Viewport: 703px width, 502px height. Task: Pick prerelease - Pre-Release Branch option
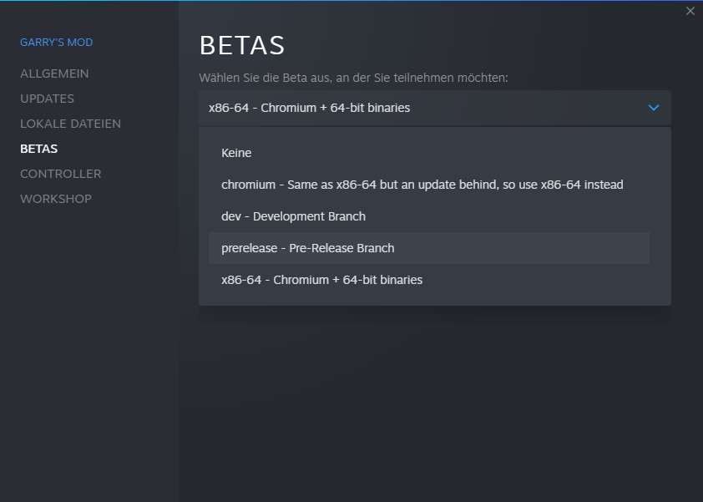coord(428,248)
